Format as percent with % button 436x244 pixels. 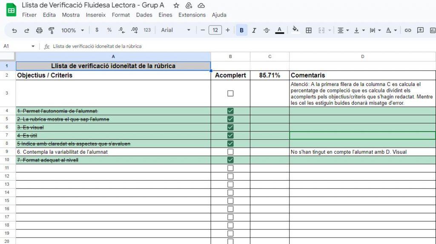(109, 30)
